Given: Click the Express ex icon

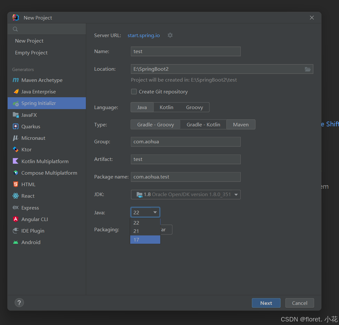Looking at the screenshot, I should pyautogui.click(x=16, y=207).
